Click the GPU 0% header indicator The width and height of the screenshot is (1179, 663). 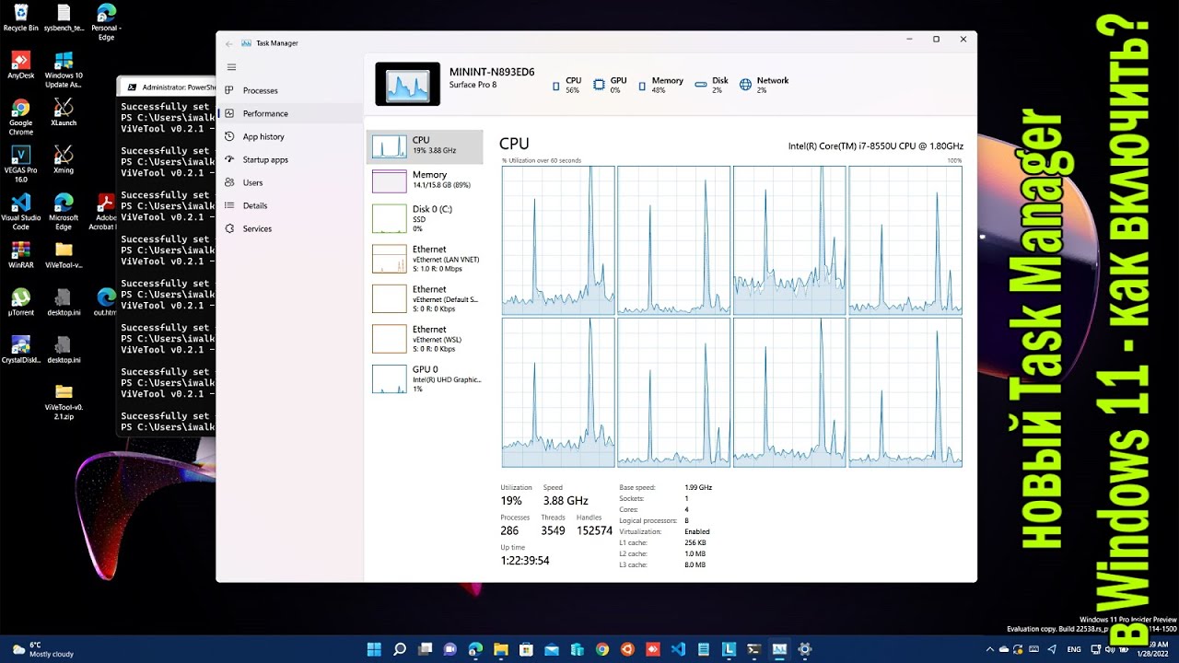(610, 85)
